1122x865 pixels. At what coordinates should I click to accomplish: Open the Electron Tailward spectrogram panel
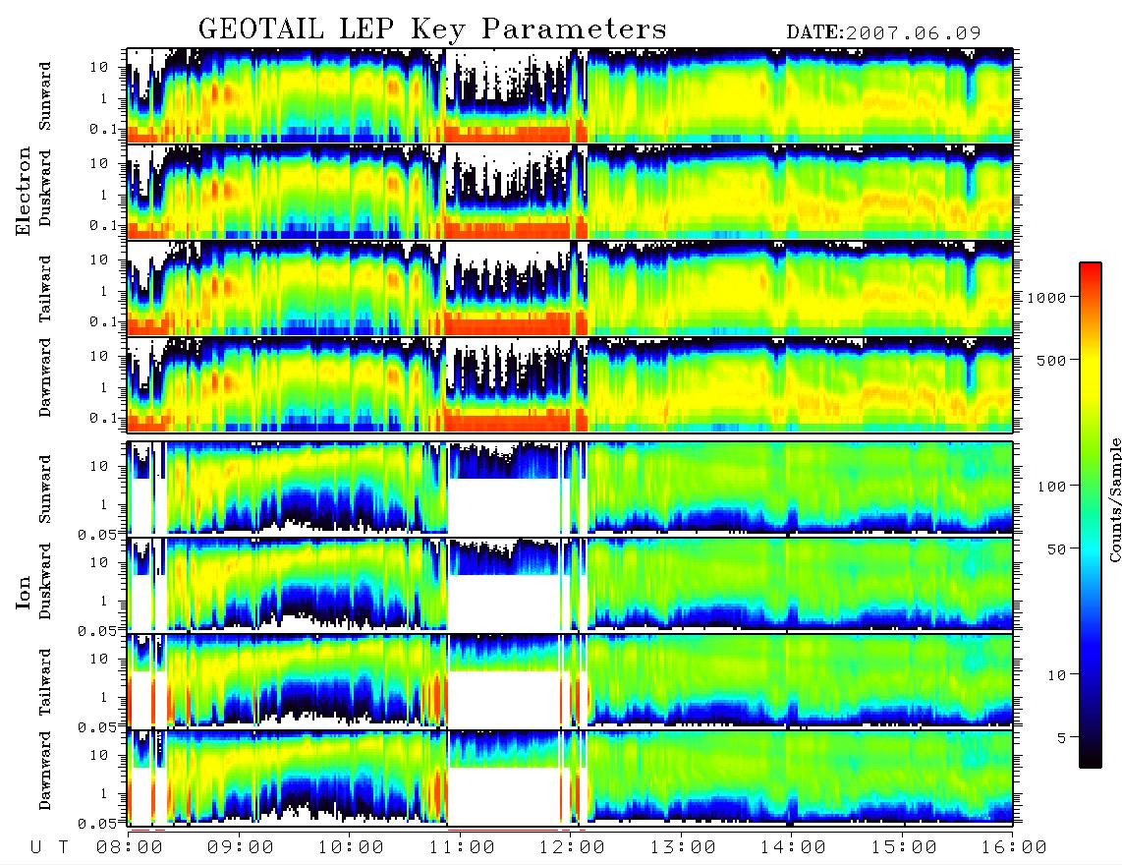[570, 288]
